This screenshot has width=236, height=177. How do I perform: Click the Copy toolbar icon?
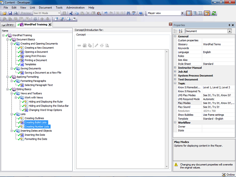tap(77, 13)
